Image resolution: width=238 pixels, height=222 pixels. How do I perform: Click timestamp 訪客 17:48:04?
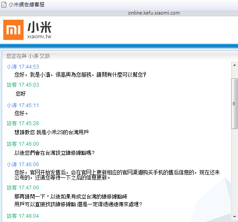[23, 216]
